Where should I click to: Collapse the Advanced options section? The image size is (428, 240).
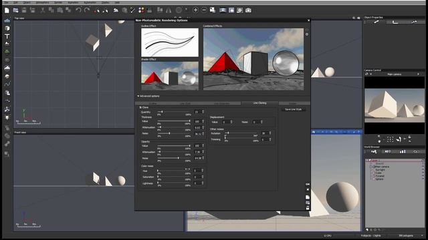pyautogui.click(x=138, y=96)
